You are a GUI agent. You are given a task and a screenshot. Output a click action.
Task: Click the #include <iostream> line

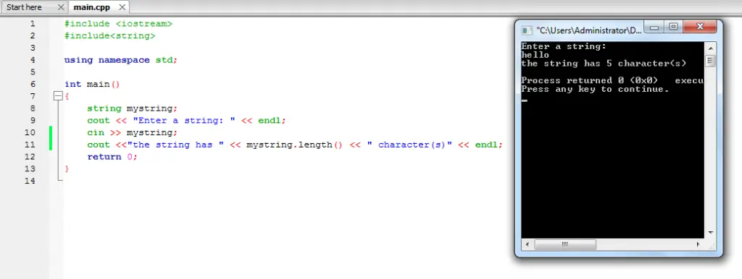click(x=118, y=24)
